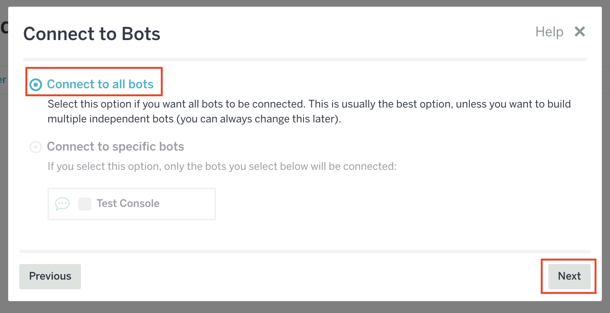Select the "Connect to all bots" radio button
The height and width of the screenshot is (313, 610).
click(x=36, y=85)
